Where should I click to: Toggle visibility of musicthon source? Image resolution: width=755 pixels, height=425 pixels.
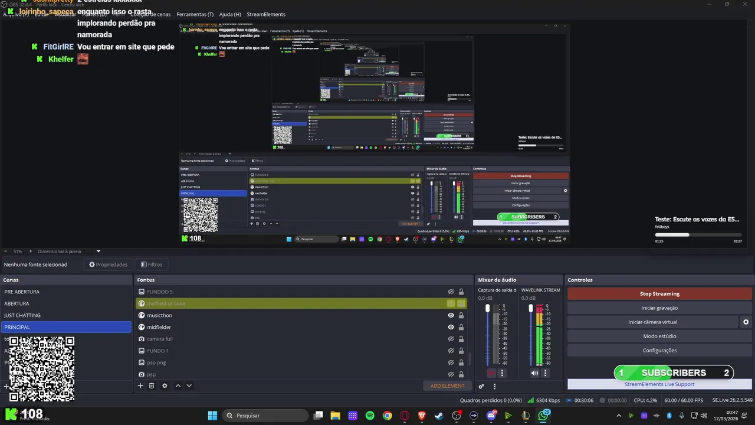[x=451, y=315]
